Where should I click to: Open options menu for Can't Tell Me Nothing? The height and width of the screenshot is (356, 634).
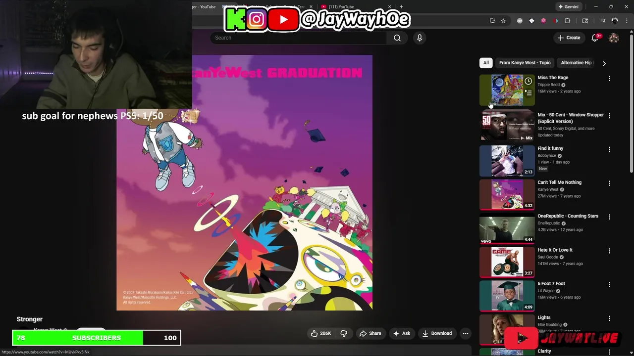(610, 183)
